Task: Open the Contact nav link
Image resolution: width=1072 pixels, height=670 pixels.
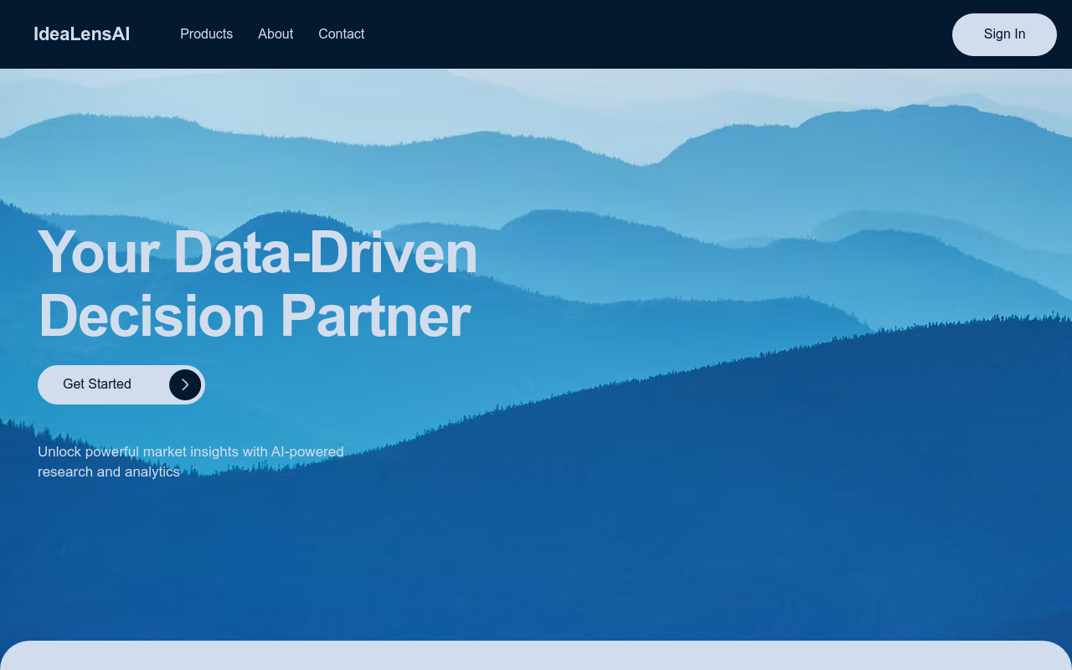Action: click(x=341, y=34)
